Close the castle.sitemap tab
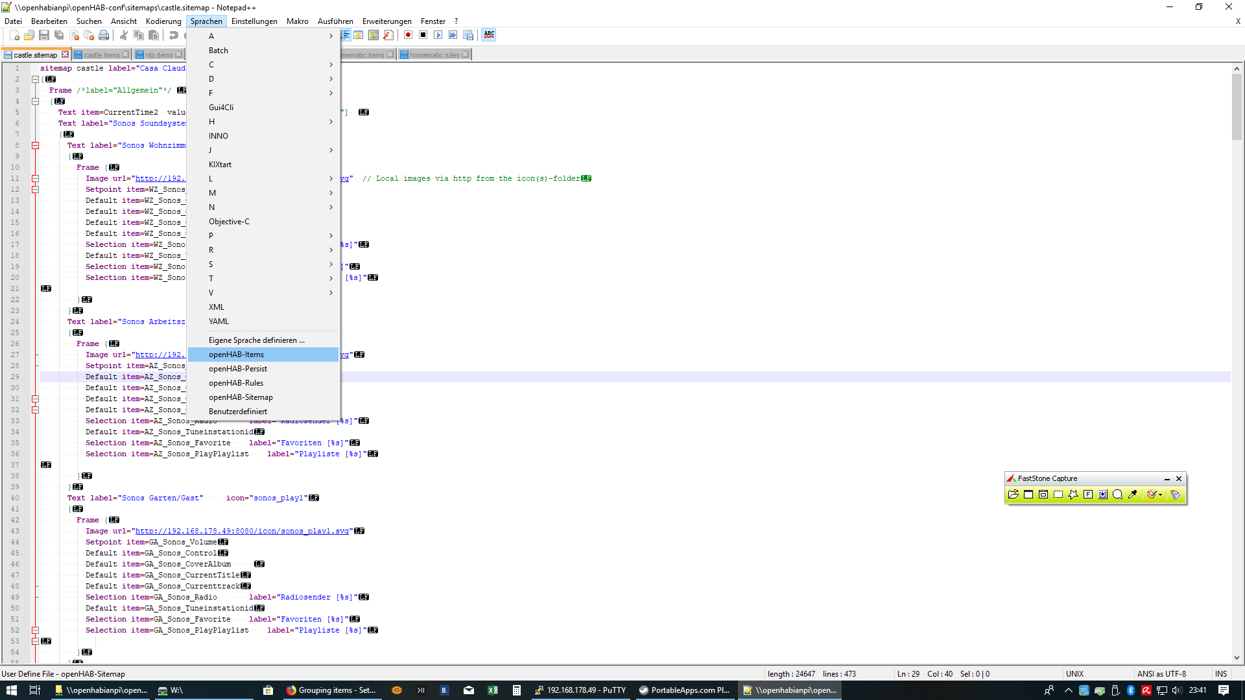 pyautogui.click(x=65, y=54)
